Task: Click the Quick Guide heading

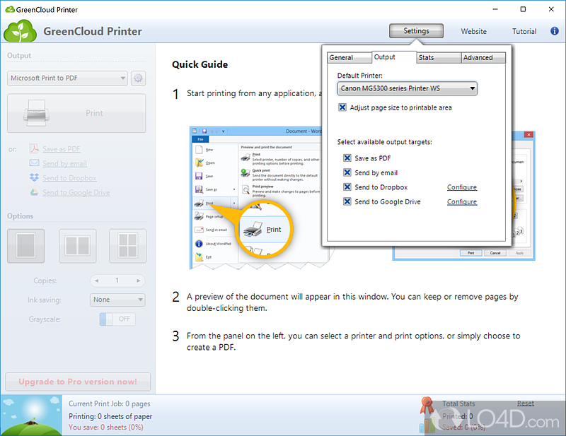Action: coord(200,64)
